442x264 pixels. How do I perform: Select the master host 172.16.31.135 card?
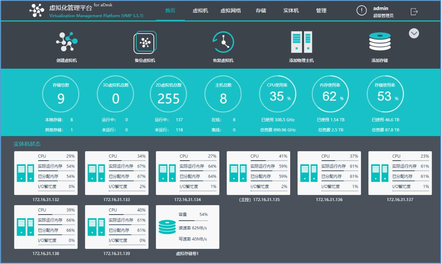pos(258,173)
